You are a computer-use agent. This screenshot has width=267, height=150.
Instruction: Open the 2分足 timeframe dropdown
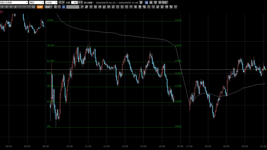point(51,2)
